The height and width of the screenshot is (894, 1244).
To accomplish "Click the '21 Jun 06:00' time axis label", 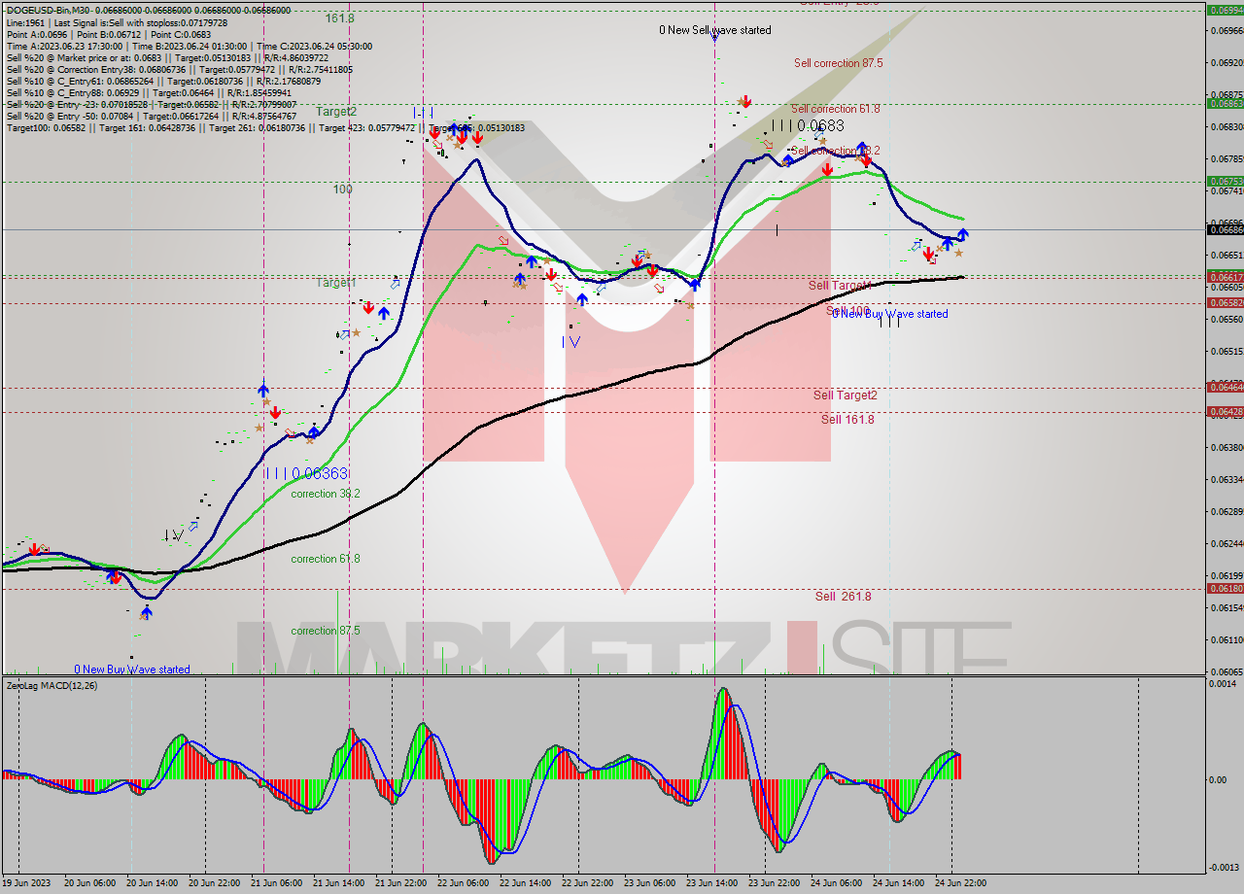I will [276, 883].
